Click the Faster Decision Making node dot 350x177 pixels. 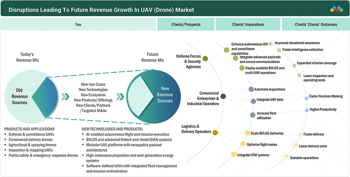click(x=307, y=98)
